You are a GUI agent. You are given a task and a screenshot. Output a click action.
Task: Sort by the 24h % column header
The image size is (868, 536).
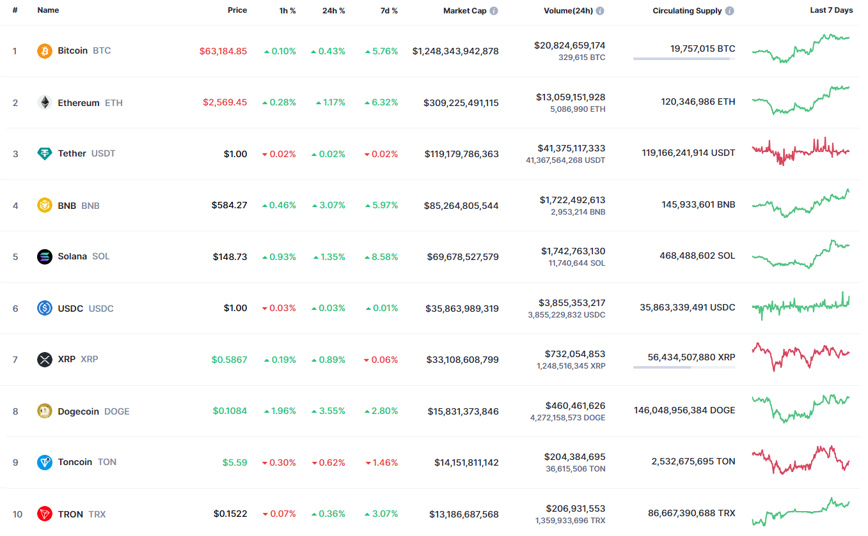pyautogui.click(x=333, y=11)
